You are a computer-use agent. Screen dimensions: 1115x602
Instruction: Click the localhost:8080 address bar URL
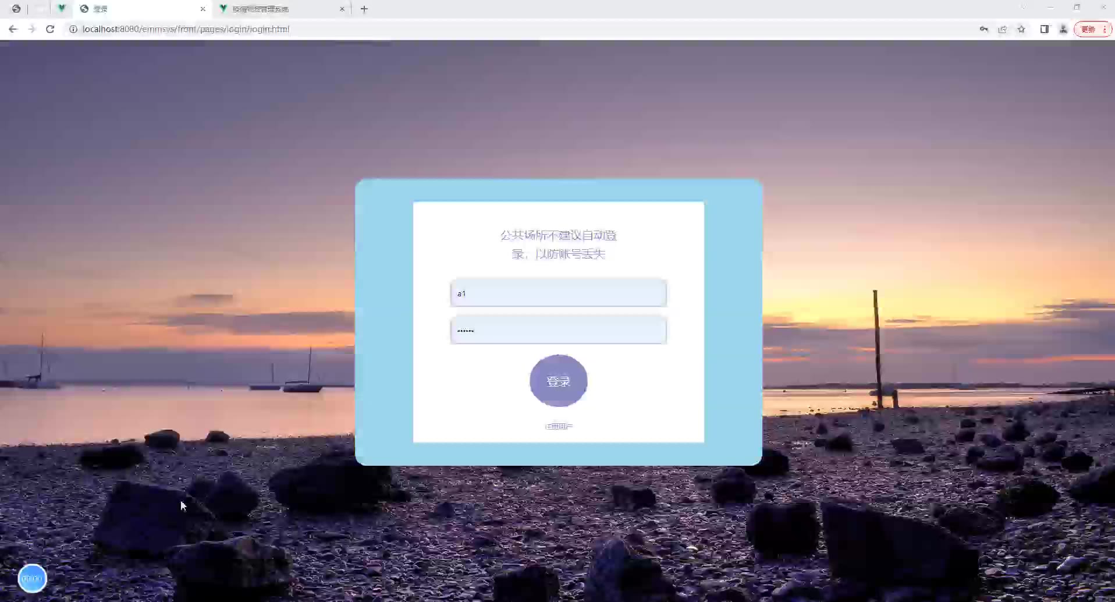click(186, 29)
